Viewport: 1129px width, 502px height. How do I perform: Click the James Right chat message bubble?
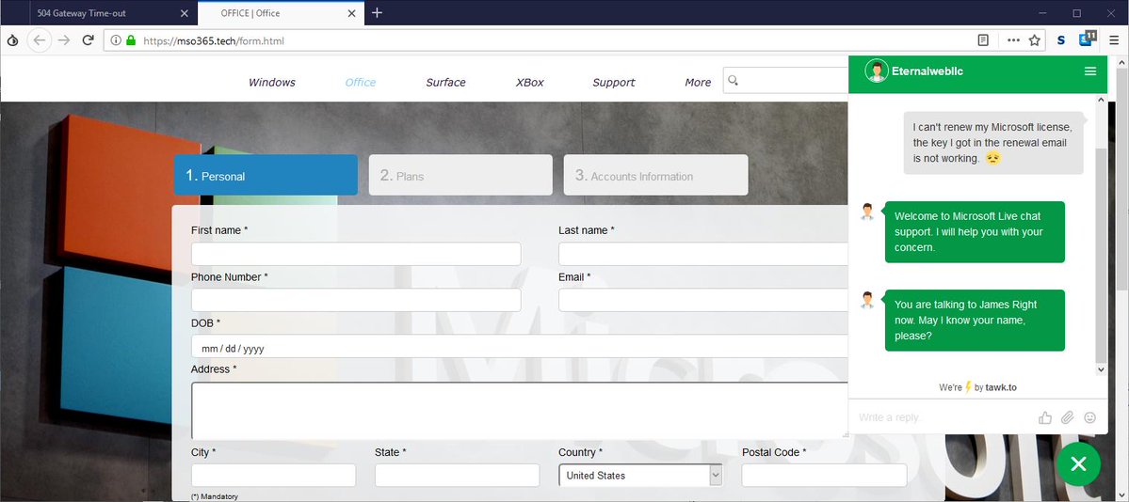(x=975, y=320)
